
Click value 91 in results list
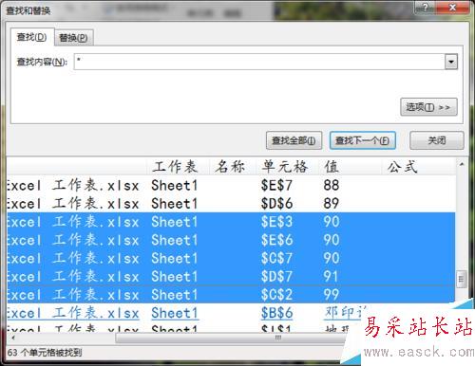(x=331, y=277)
